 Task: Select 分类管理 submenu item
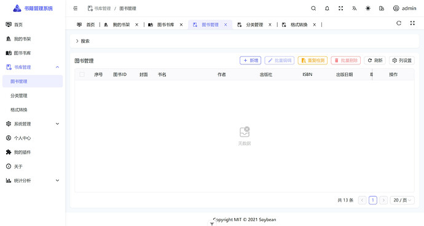(33, 96)
